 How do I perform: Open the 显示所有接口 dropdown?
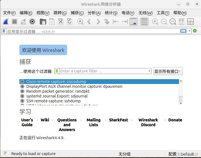[168, 71]
